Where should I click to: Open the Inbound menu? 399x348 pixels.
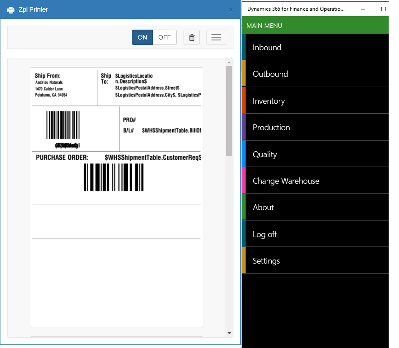[x=315, y=47]
